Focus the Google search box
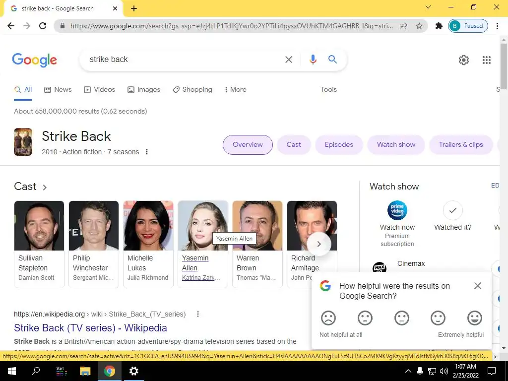 click(185, 60)
